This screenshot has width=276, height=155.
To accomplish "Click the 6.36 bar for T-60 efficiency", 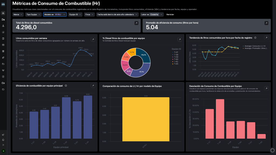I will [x=66, y=118].
